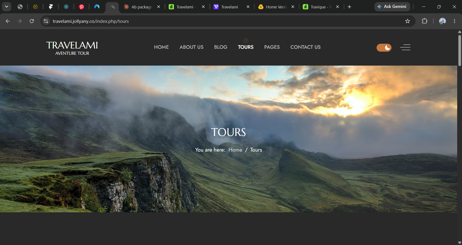Click the Ask Gemini button
This screenshot has height=245, width=462.
point(392,7)
